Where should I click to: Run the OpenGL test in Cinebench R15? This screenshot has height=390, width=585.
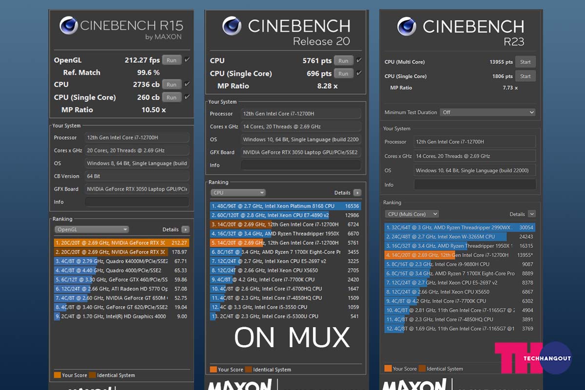(x=172, y=60)
